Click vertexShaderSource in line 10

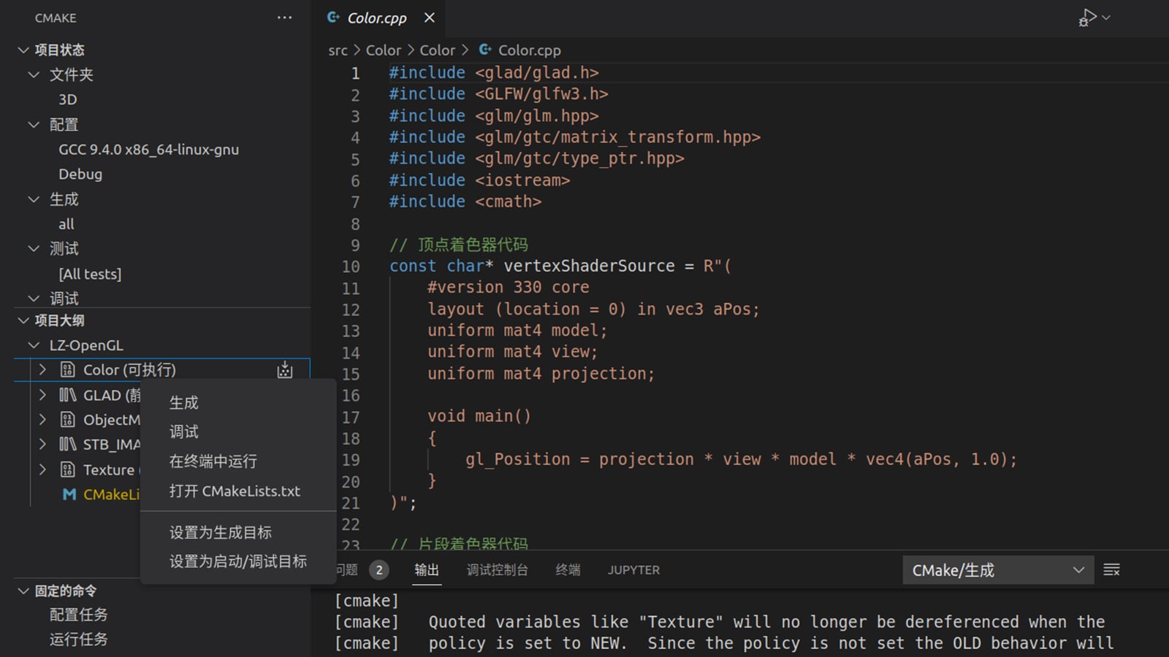(589, 266)
